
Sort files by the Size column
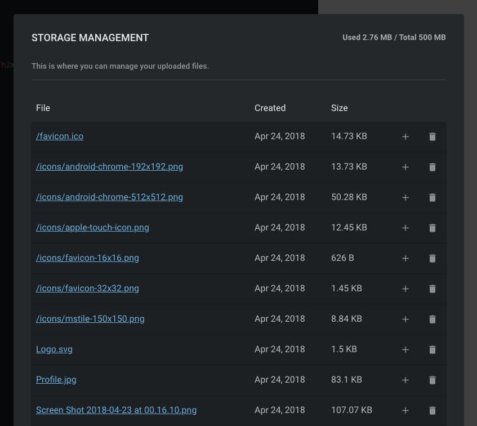point(339,108)
